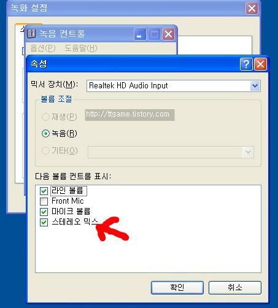Minimize the 녹음 컨트롤 window
Viewport: 278px width, 308px height.
pos(140,34)
